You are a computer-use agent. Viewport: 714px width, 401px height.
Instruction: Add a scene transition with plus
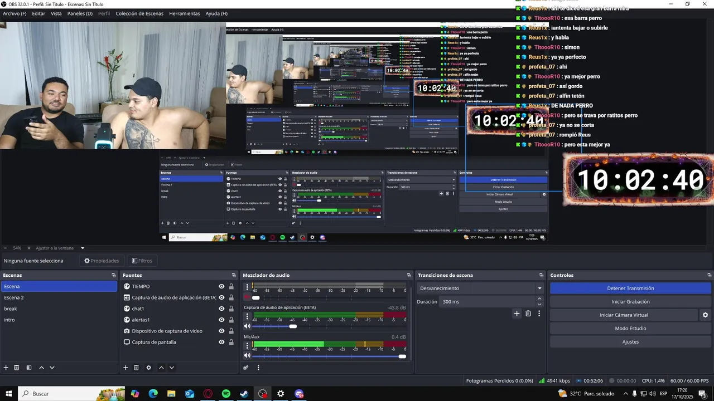517,314
